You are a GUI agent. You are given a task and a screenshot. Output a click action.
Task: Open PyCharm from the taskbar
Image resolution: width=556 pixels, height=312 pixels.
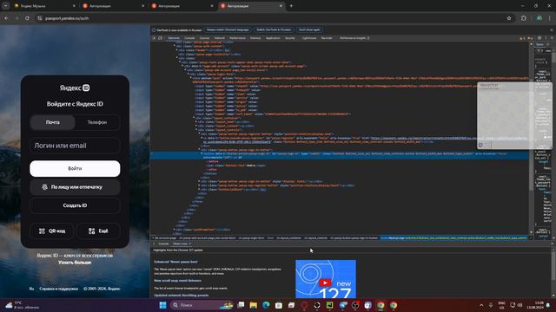coord(330,305)
